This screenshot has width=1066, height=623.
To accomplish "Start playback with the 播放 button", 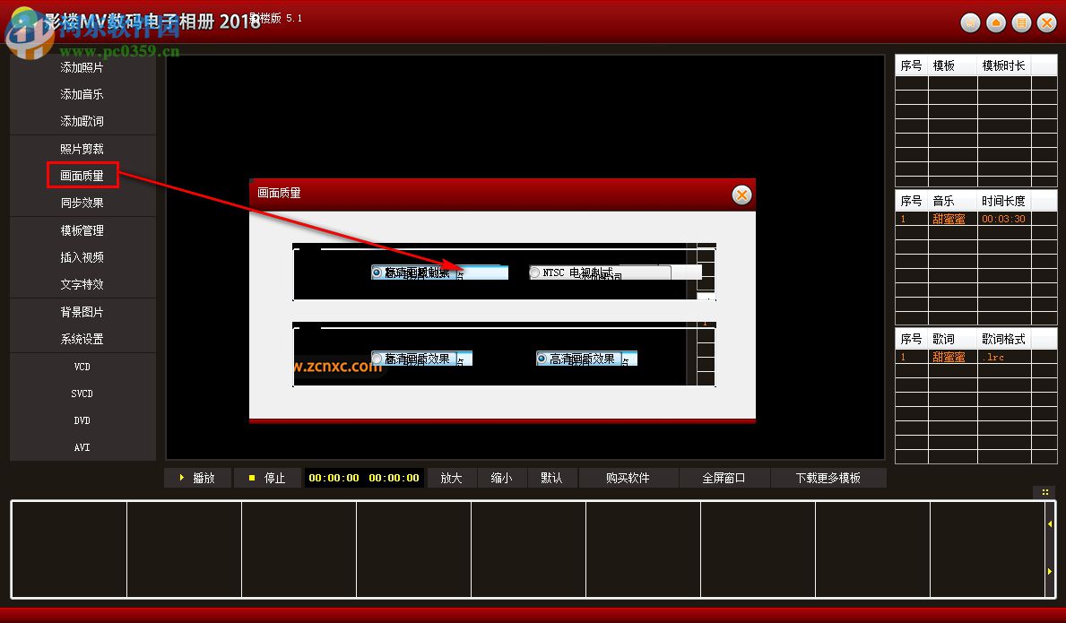I will (198, 478).
